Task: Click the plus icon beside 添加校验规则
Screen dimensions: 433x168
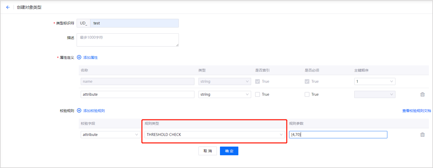Action: (79, 111)
